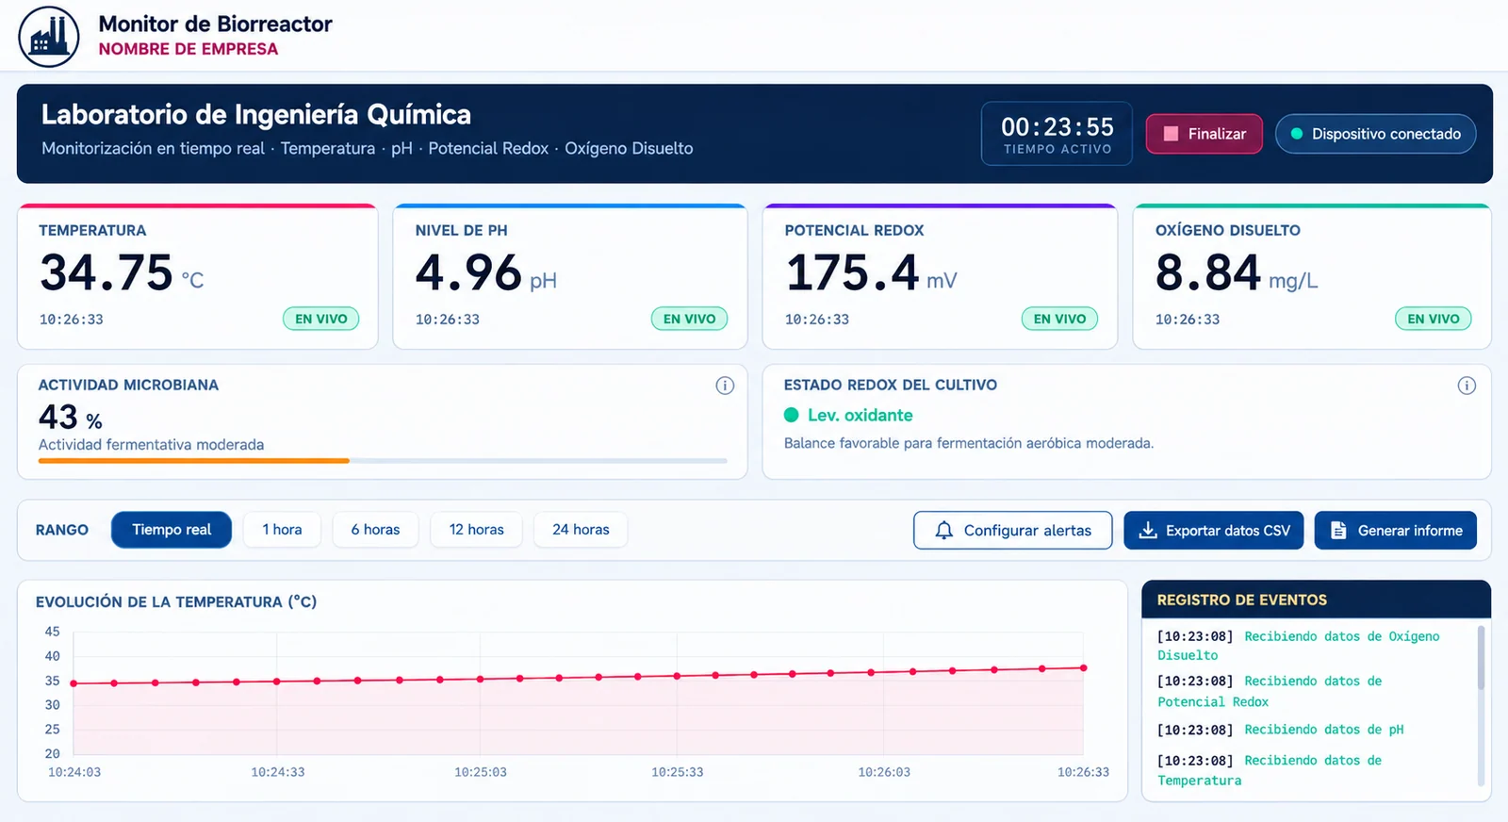Select the 12 horas range

click(x=477, y=530)
